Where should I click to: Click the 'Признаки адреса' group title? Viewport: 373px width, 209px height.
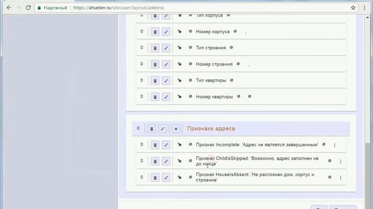pos(211,128)
